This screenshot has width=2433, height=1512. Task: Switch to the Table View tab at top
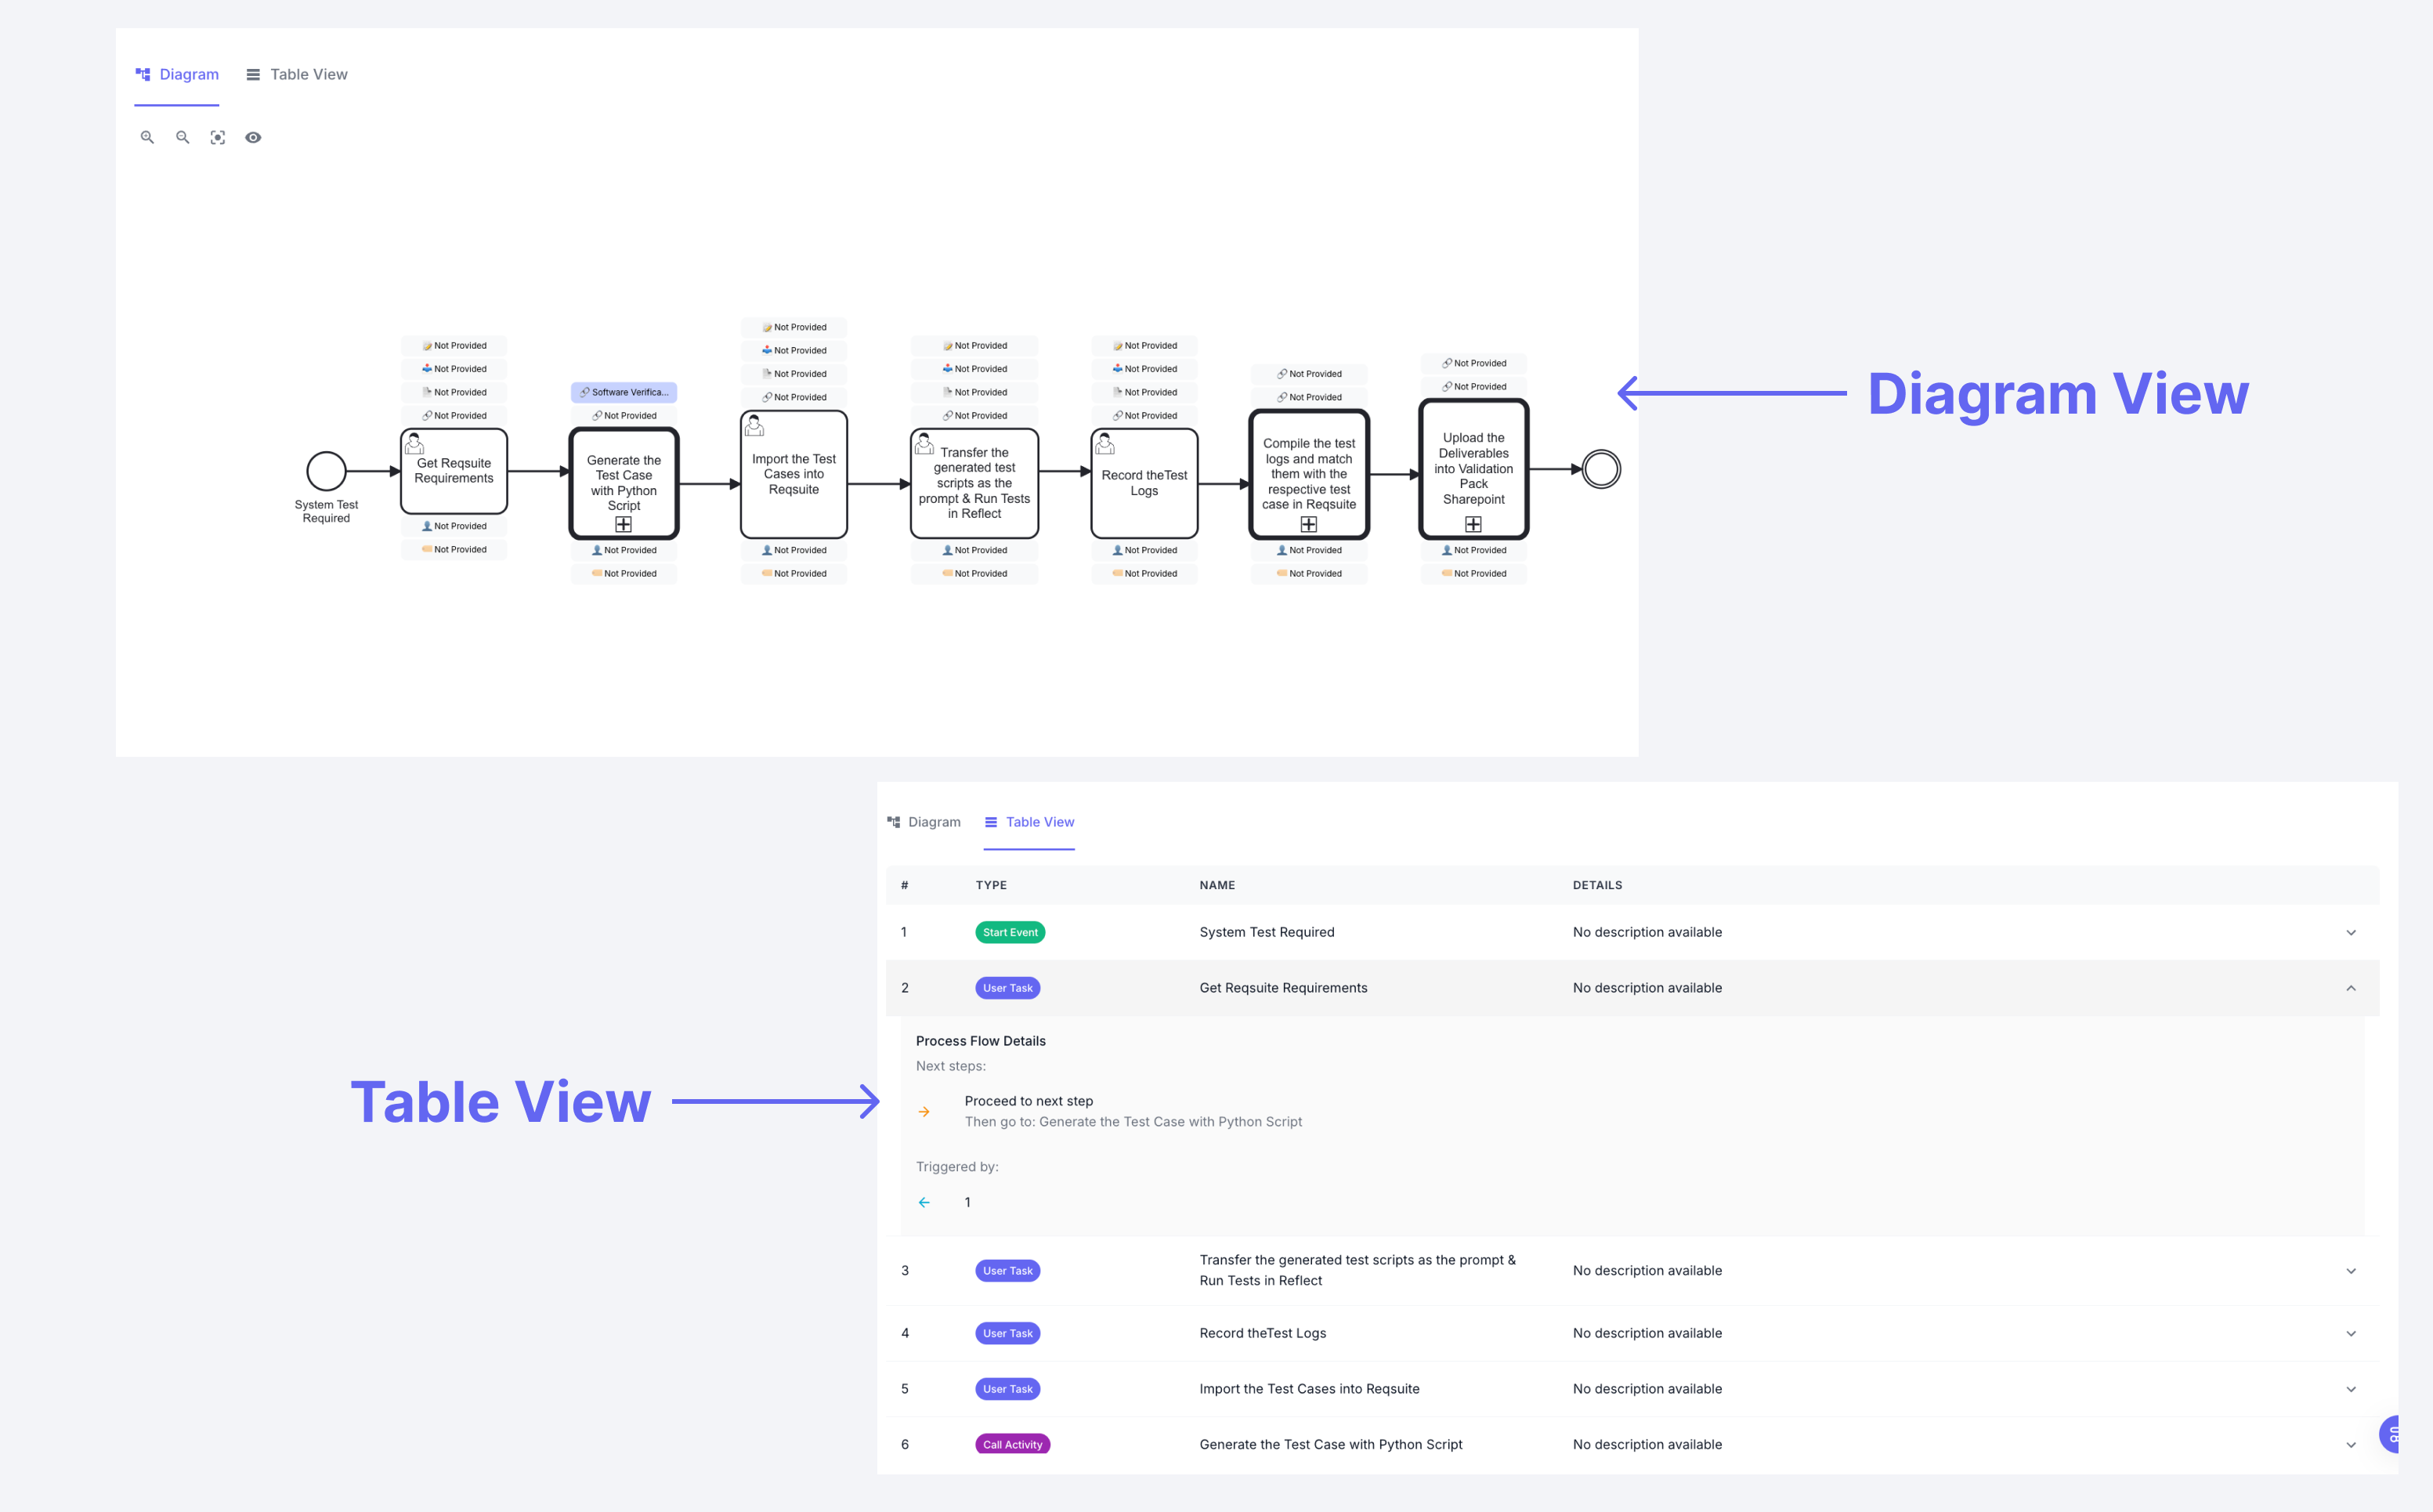click(296, 73)
